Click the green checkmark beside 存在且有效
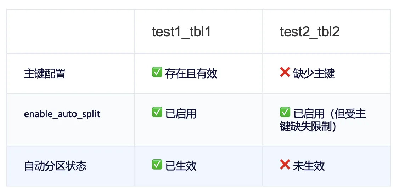Screen dimensions: 399x194 157,73
